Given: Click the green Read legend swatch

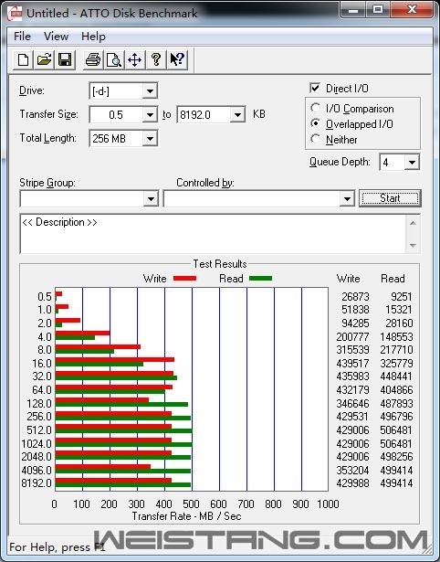Looking at the screenshot, I should (x=261, y=278).
